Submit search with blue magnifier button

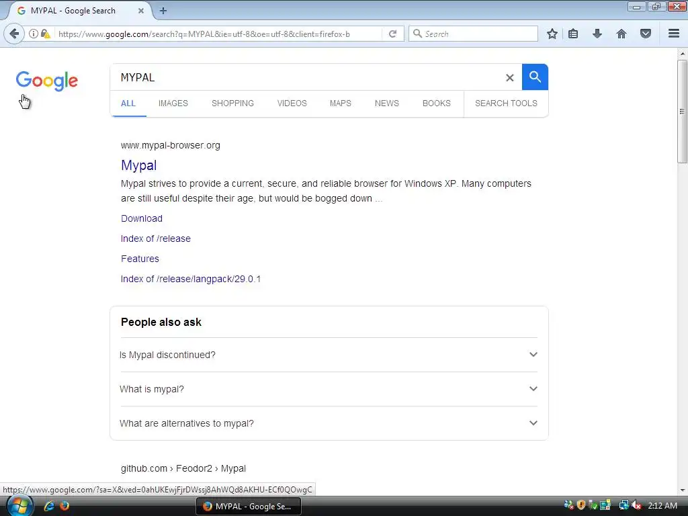tap(535, 77)
